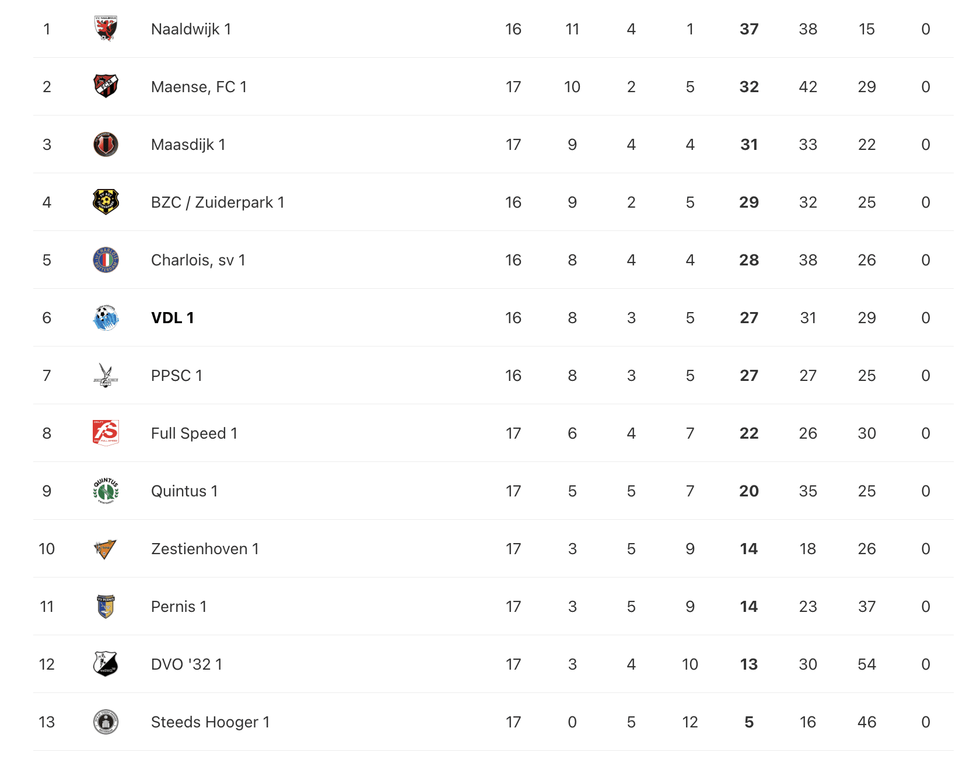This screenshot has height=763, width=973.
Task: Click the Naaldwijk club crest
Action: (x=106, y=29)
